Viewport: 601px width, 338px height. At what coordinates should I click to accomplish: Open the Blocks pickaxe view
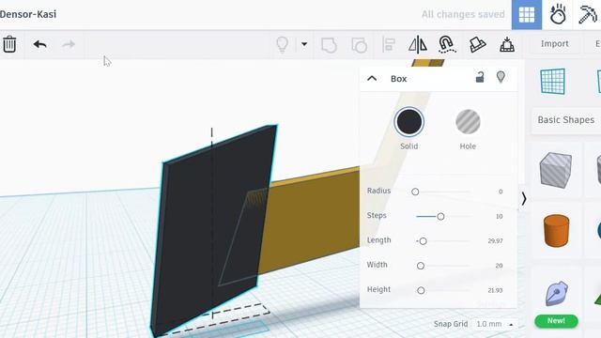587,15
